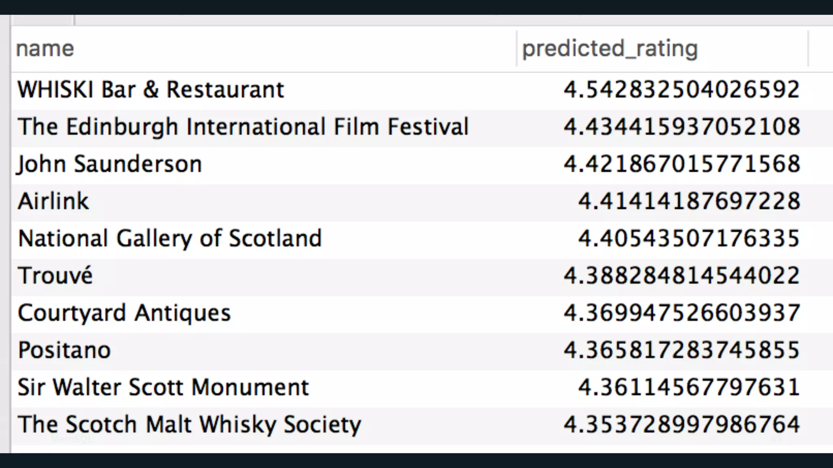Click the column divider after name header
The image size is (833, 468).
[517, 49]
